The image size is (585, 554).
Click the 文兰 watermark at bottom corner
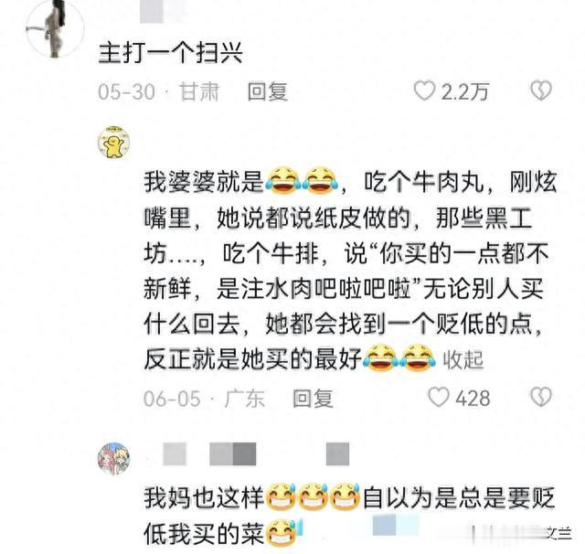(x=558, y=533)
